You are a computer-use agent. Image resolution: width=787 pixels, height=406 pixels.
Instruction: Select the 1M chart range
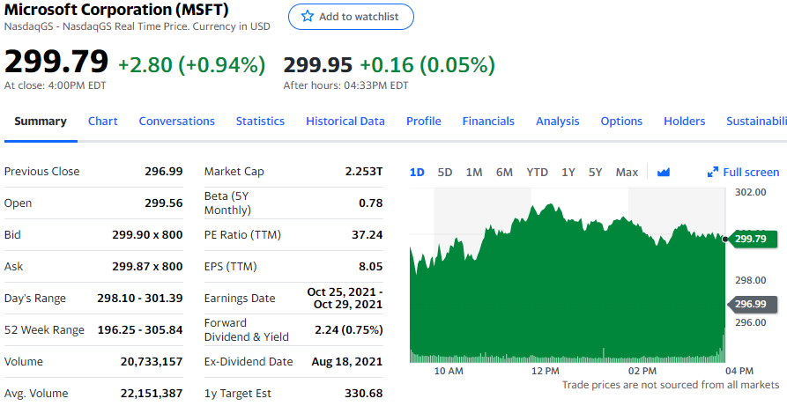click(x=474, y=172)
